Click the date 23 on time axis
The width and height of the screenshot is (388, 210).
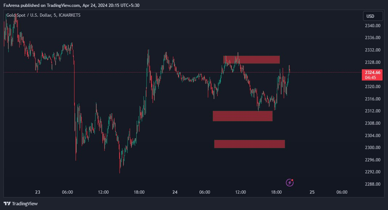tap(38, 192)
